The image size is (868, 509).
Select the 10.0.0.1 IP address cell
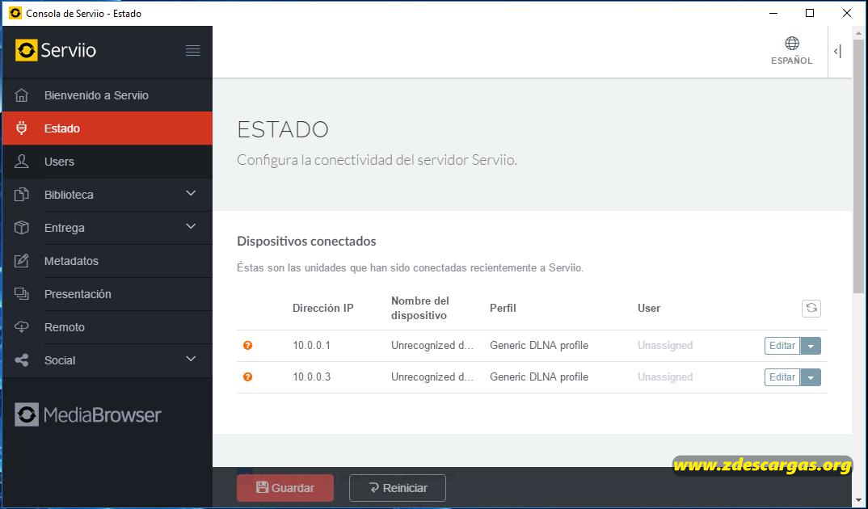[x=312, y=345]
